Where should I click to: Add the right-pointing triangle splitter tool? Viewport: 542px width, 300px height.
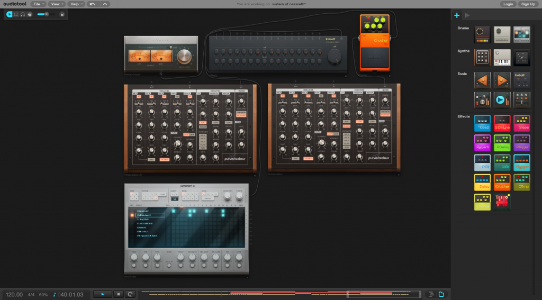[502, 80]
